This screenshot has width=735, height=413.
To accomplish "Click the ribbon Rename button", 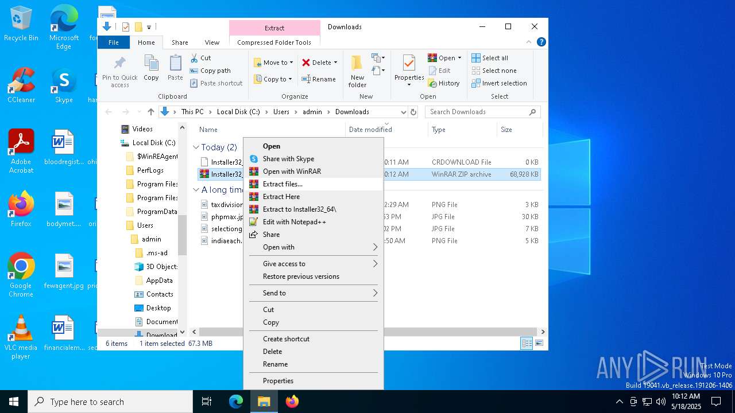I will tap(319, 79).
